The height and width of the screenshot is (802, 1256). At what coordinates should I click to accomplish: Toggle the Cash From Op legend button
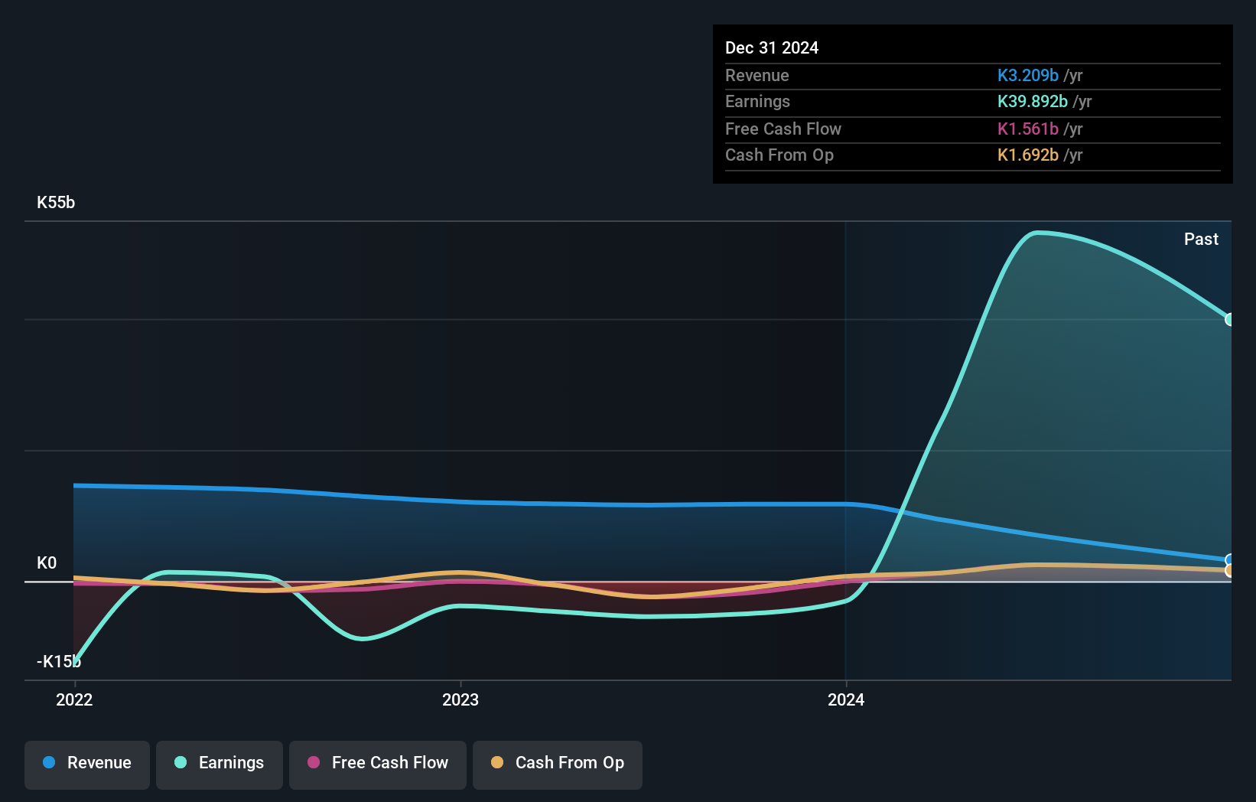point(558,765)
